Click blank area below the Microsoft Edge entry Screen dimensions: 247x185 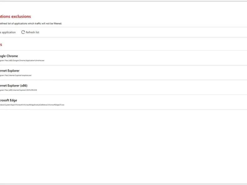click(x=124, y=146)
